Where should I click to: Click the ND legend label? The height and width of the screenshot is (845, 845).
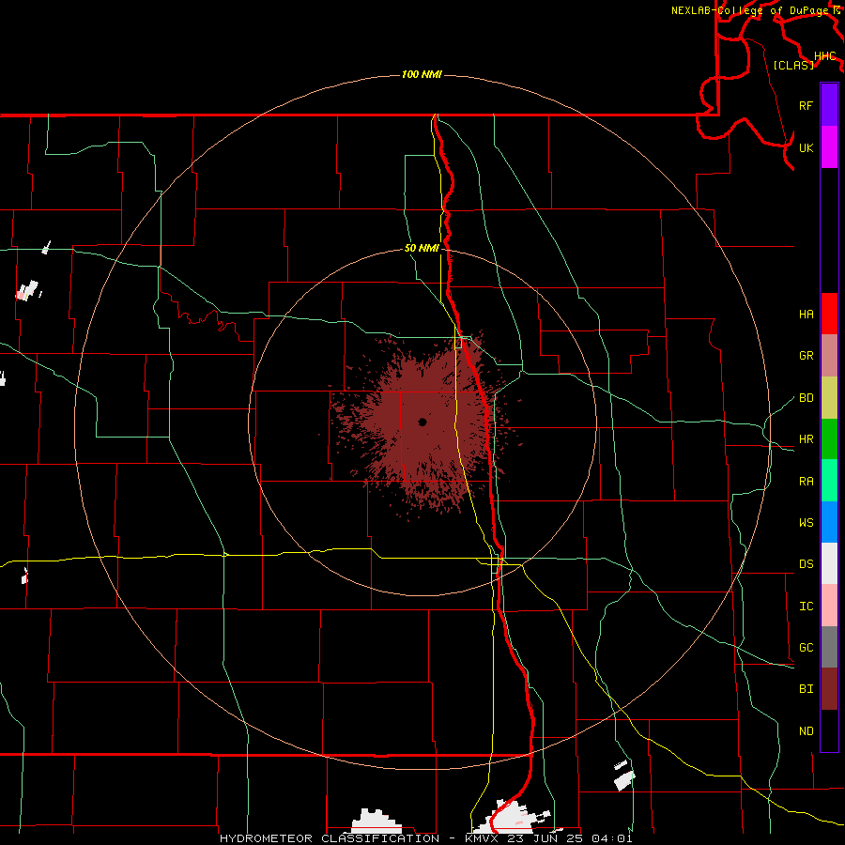(806, 731)
